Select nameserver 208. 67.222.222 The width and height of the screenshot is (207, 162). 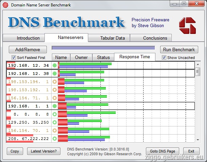coord(29,139)
